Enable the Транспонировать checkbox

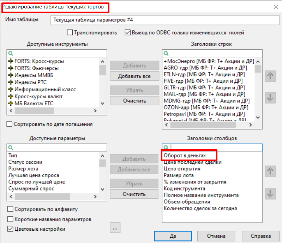[70, 33]
